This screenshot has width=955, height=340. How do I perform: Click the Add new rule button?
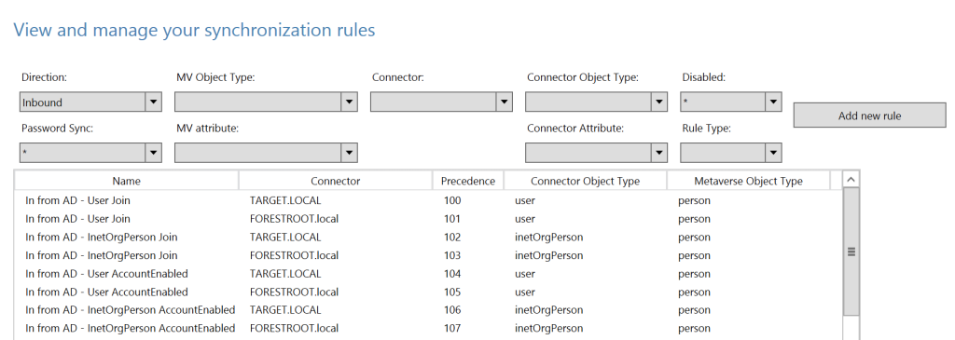(870, 116)
